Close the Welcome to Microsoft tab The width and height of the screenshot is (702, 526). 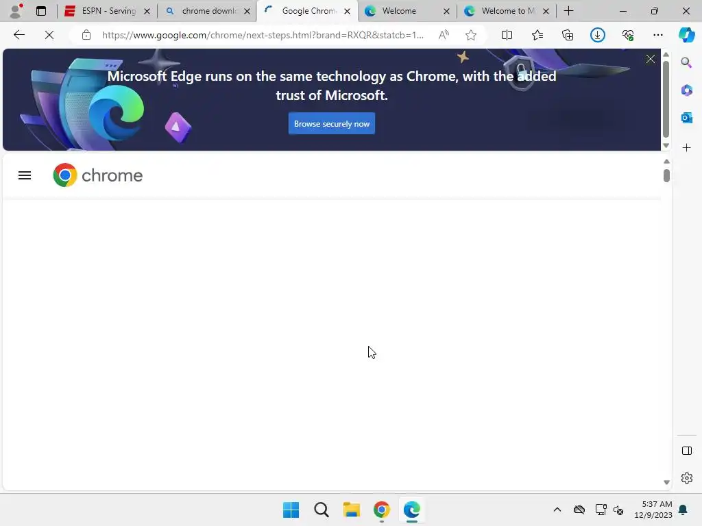click(x=546, y=11)
